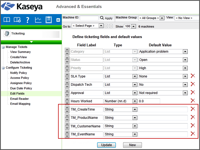Open the chart statistics icon
Image resolution: width=200 pixels, height=150 pixels.
click(x=38, y=20)
